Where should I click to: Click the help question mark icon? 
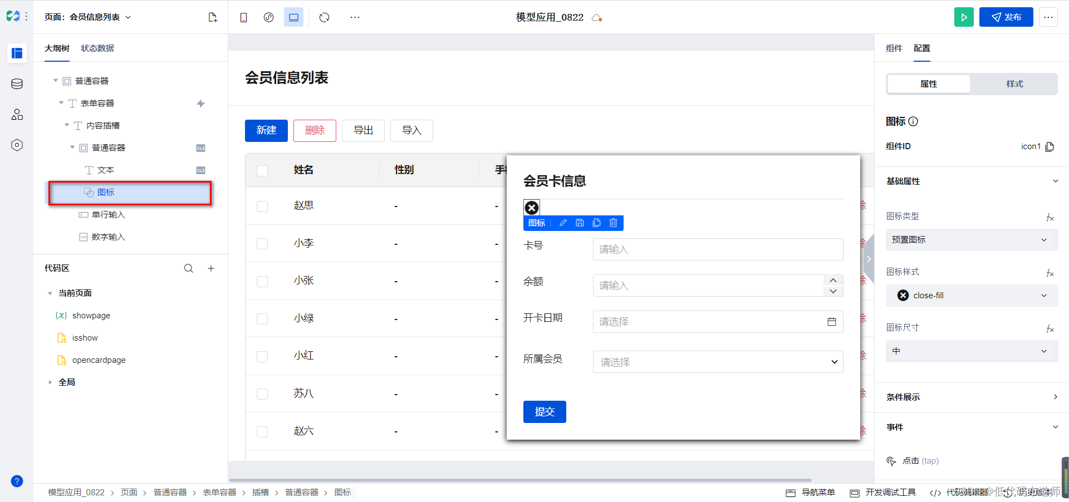17,481
